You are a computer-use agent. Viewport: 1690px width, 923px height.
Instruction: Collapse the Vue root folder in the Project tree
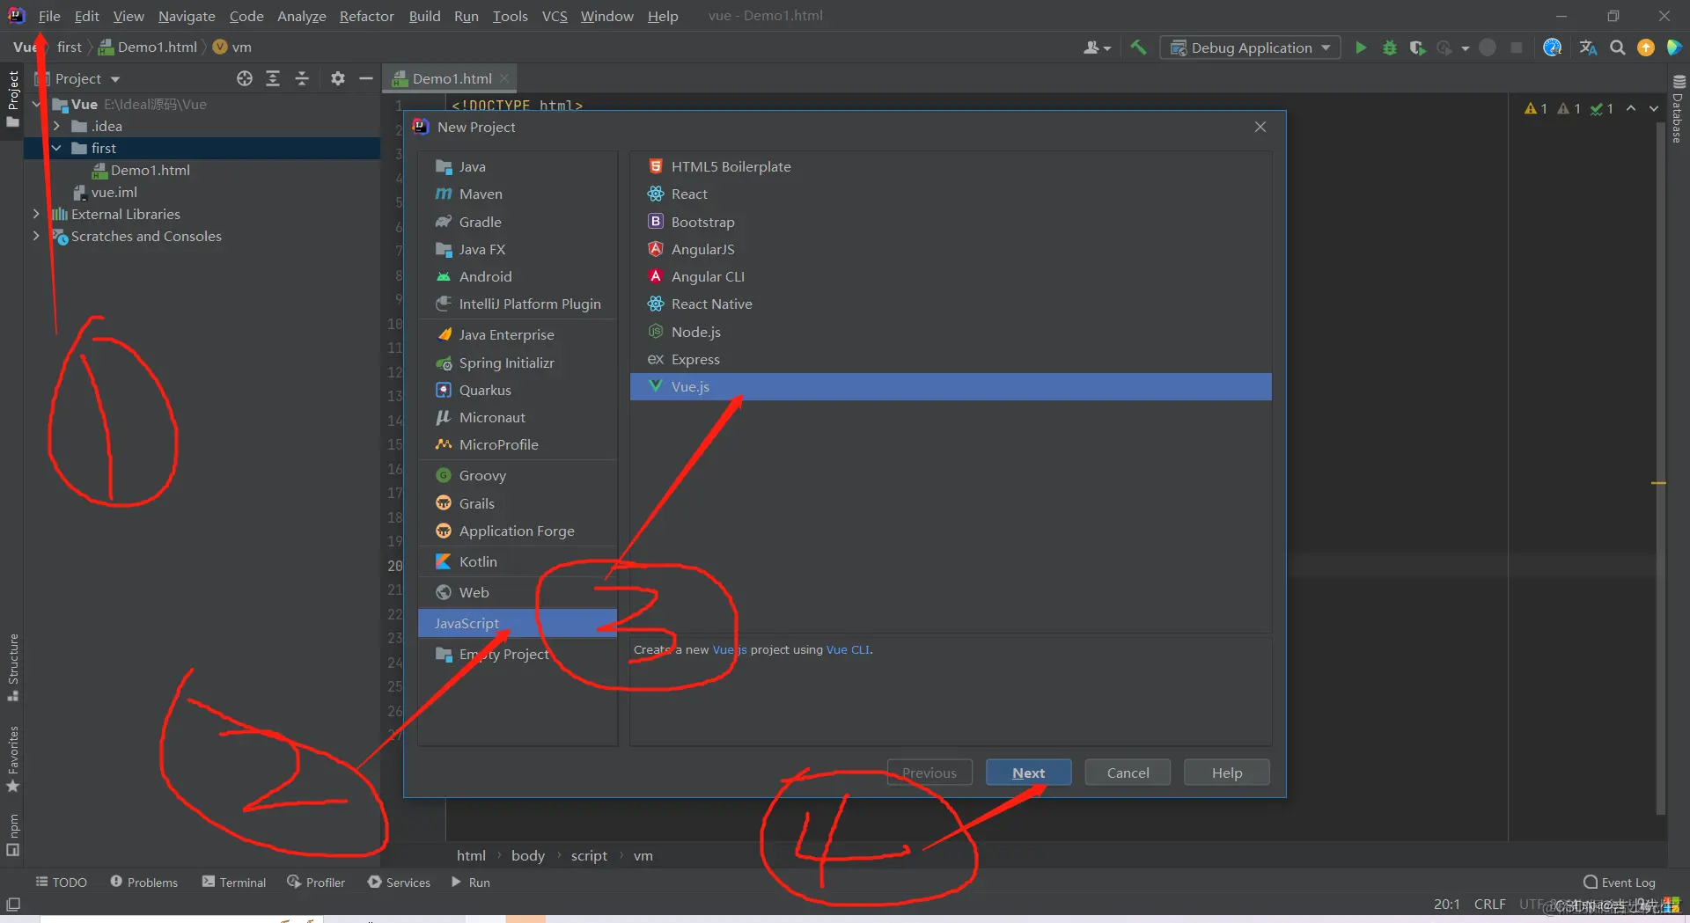coord(37,104)
